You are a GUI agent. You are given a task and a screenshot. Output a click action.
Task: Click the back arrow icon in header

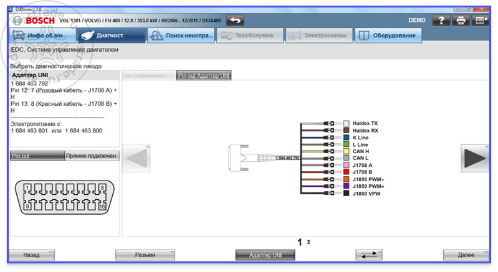[235, 21]
